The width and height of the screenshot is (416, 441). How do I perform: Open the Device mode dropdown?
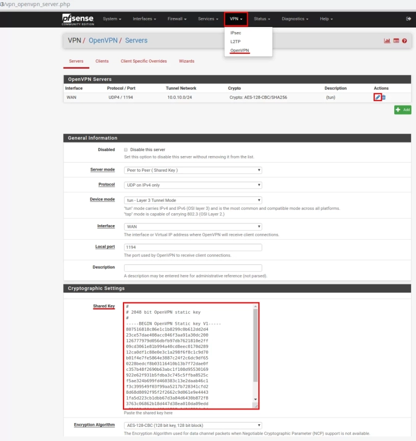(x=193, y=200)
